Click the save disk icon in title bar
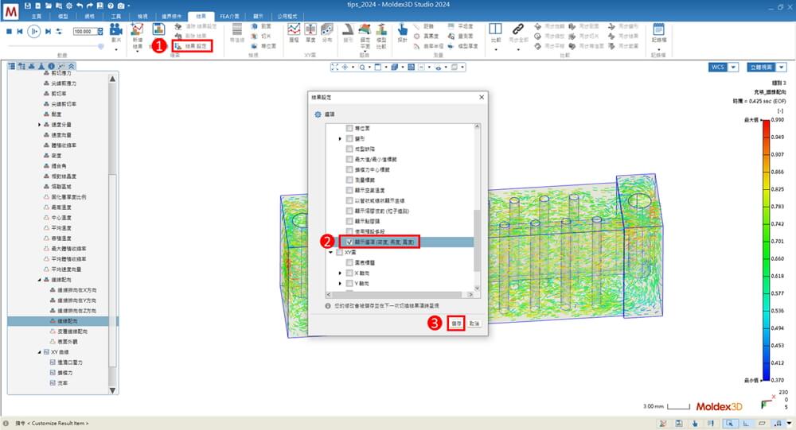 tap(28, 6)
